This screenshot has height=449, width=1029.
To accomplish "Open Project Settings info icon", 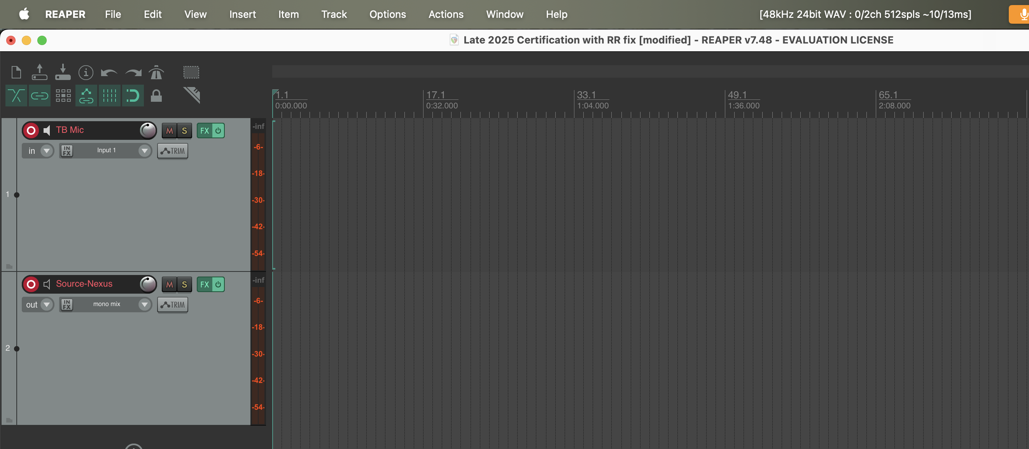I will point(86,73).
